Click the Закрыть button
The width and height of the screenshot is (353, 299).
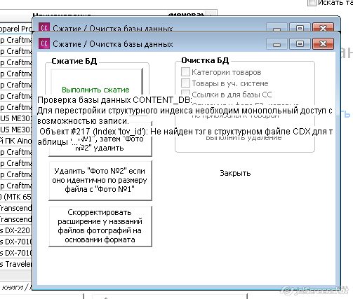click(x=235, y=173)
